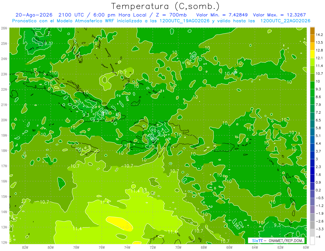Click the '62W' longitude axis label
The width and height of the screenshot is (325, 251).
[x=280, y=247]
